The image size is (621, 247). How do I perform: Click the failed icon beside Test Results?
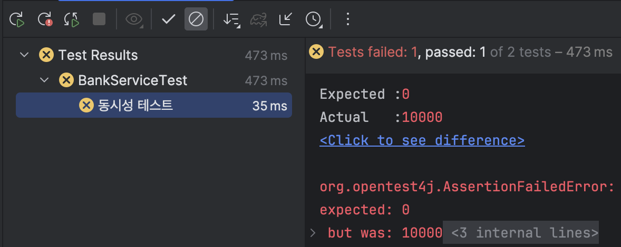pos(46,55)
